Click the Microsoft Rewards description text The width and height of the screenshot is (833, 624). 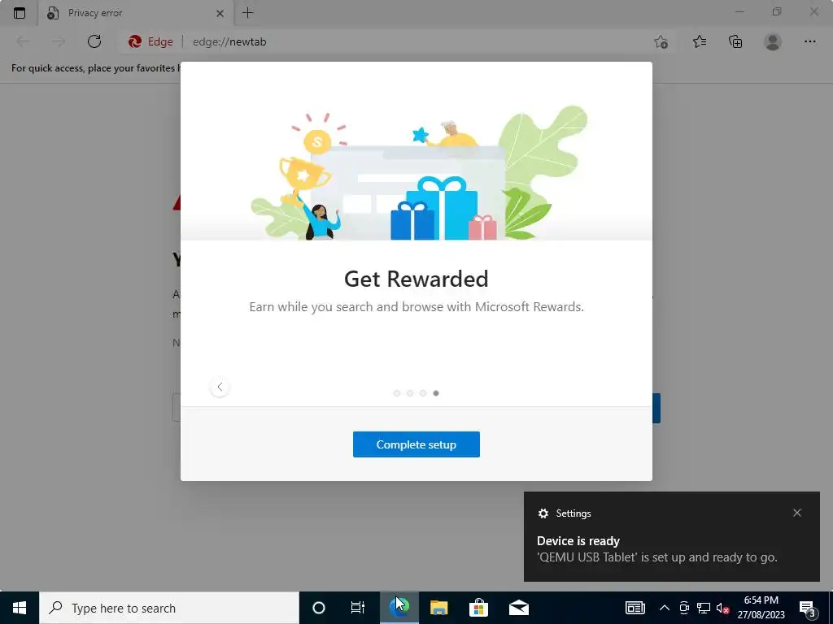pos(416,306)
